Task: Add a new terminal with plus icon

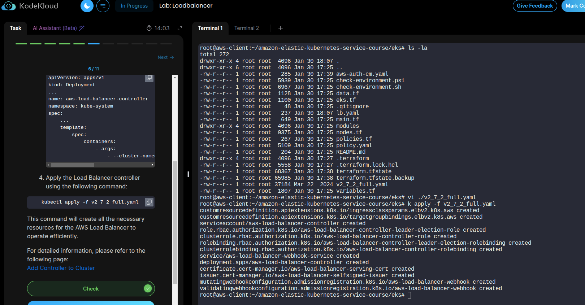Action: coord(281,28)
